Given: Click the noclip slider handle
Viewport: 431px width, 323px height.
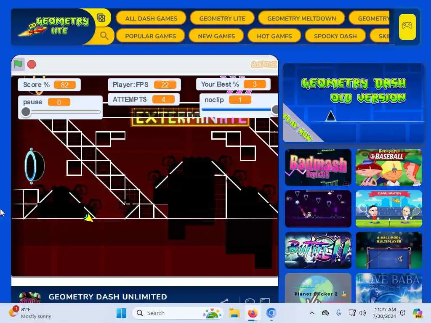Looking at the screenshot, I should (275, 109).
